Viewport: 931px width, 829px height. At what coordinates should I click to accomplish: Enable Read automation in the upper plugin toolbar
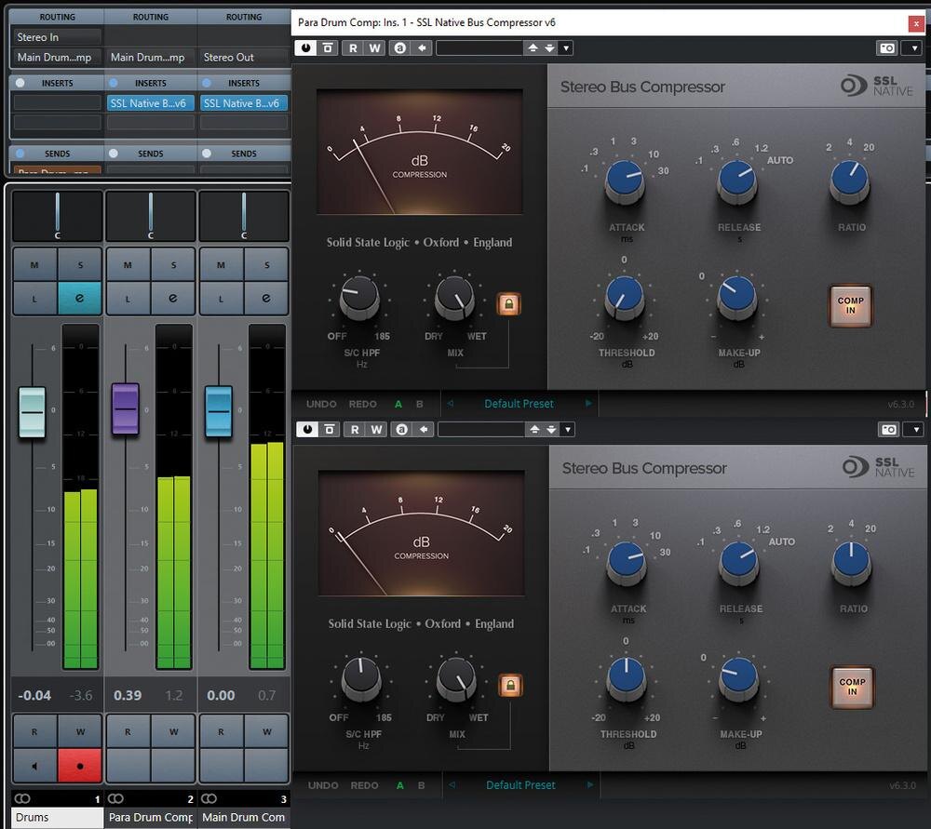pos(353,48)
